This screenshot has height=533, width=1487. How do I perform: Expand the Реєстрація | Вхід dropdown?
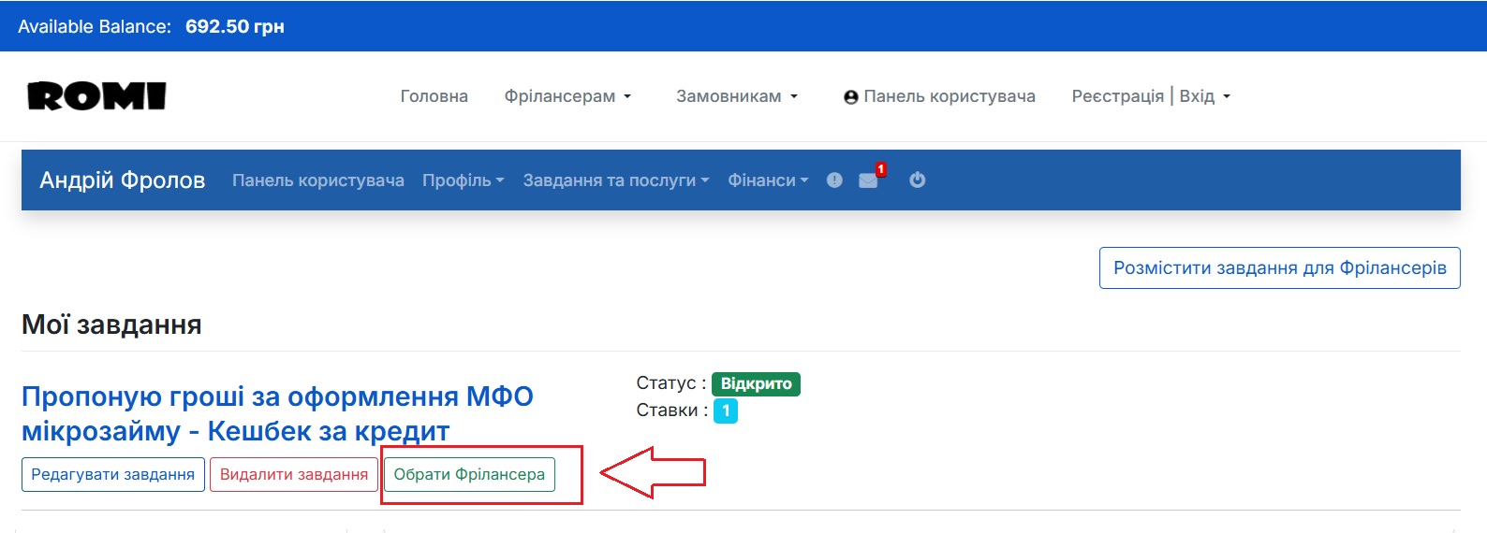[x=1151, y=96]
